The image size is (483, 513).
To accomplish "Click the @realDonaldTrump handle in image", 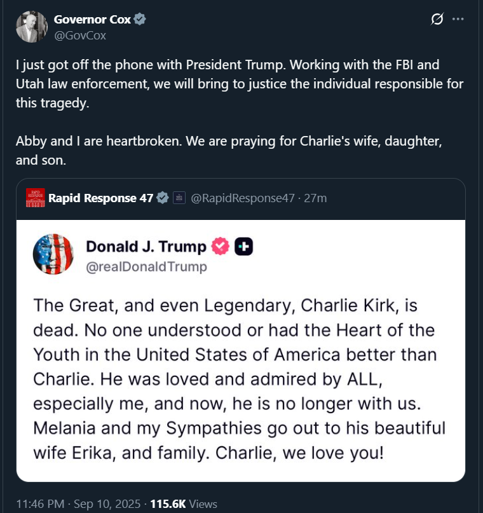I will tap(146, 267).
